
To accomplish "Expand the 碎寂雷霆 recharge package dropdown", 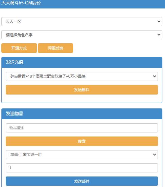I will click(82, 76).
